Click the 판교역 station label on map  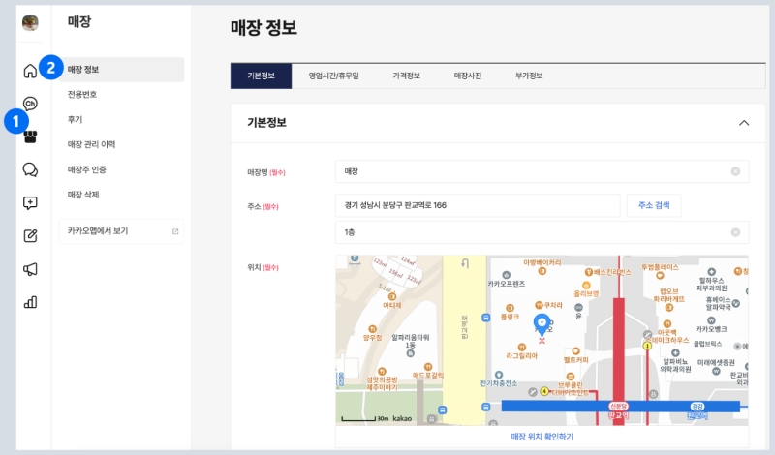618,416
